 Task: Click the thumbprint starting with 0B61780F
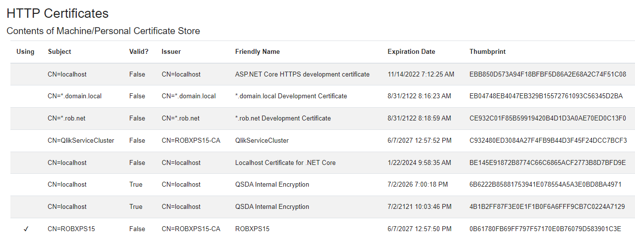click(x=545, y=229)
